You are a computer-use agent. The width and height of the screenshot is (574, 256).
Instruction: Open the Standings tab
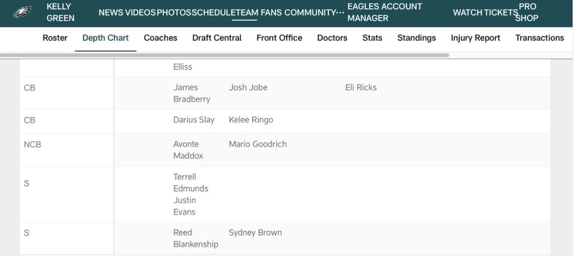[417, 38]
